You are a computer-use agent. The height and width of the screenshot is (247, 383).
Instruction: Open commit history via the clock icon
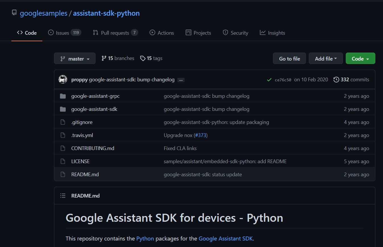336,80
